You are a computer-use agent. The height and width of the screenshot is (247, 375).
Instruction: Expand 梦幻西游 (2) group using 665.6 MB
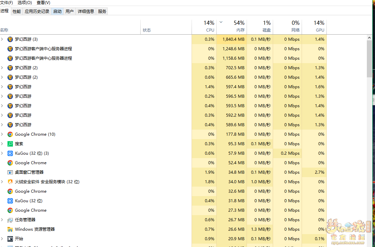pos(2,77)
